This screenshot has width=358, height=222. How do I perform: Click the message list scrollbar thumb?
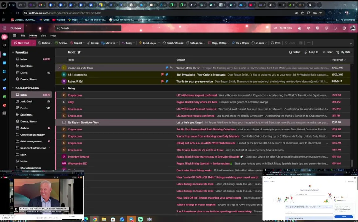click(x=352, y=163)
